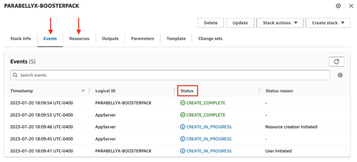Screen dimensions: 357x162
Task: Open the Outputs tab
Action: pos(110,39)
